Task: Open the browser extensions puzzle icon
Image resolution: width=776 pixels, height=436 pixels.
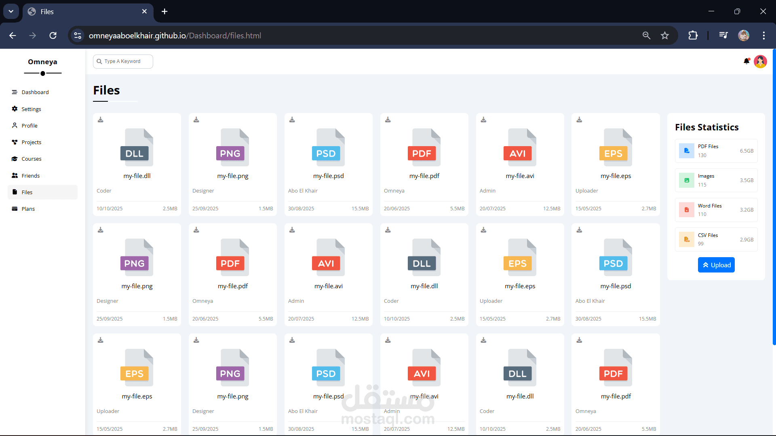Action: click(x=693, y=36)
